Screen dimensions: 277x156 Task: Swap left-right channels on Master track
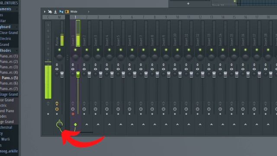click(57, 69)
